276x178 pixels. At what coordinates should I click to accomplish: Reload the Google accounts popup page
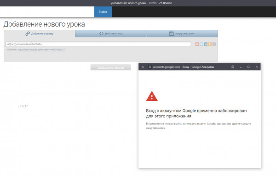pos(143,67)
